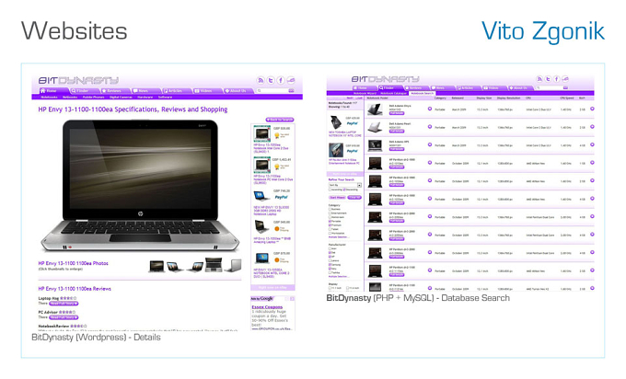Screen dimensions: 626x379
Task: Open RSS feed icon on Details page
Action: (x=261, y=81)
